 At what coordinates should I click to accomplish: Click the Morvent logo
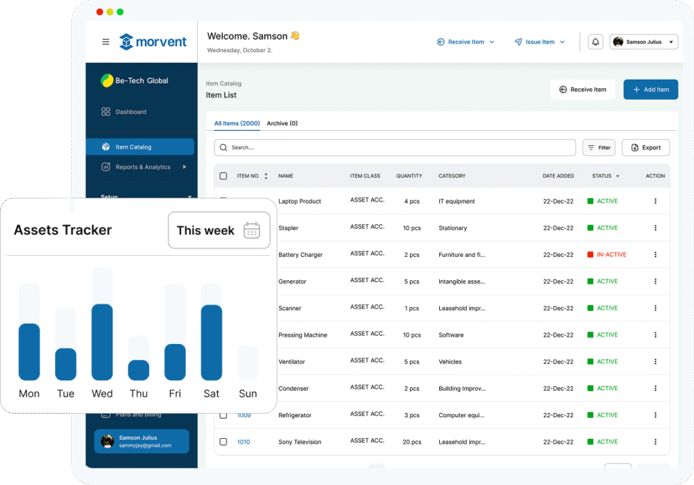click(153, 42)
